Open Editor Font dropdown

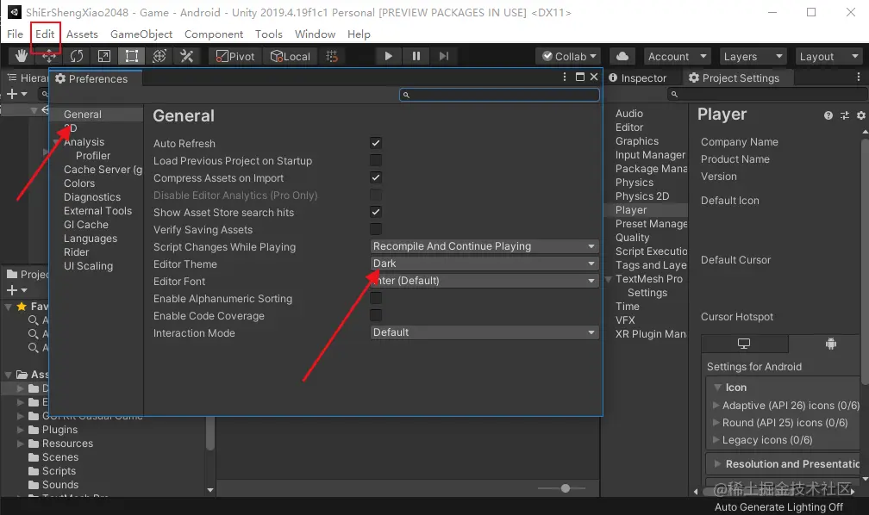485,280
